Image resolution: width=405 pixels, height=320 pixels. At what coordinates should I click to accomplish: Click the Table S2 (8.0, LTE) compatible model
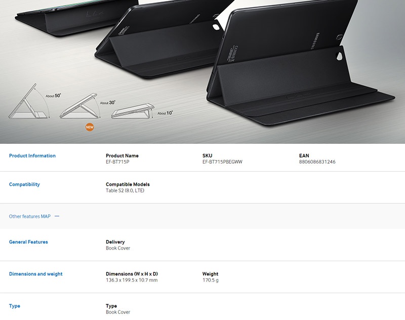125,191
